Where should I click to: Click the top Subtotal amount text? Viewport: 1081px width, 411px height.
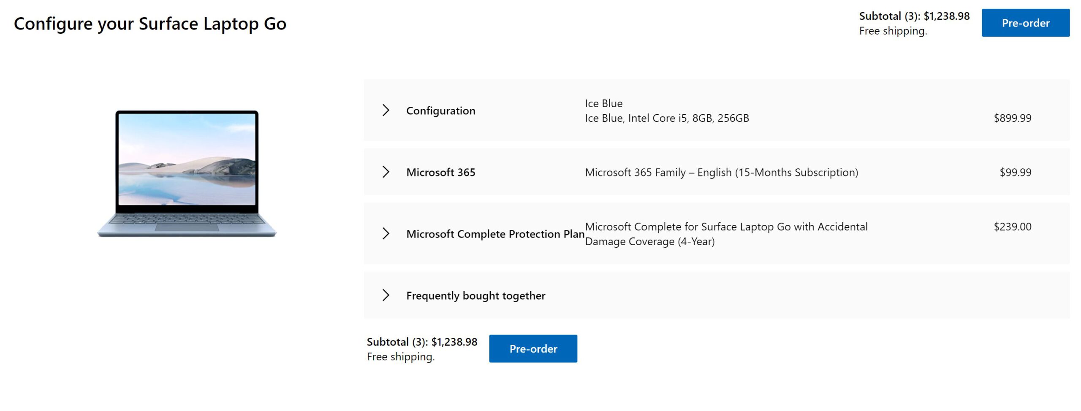(x=914, y=16)
